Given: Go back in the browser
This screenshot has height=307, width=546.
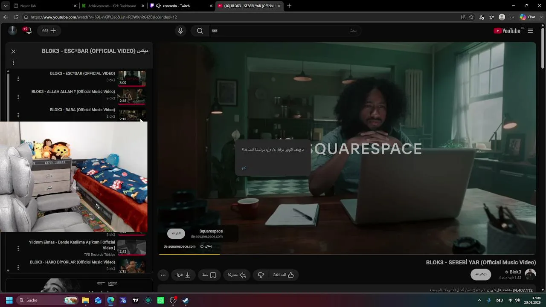Looking at the screenshot, I should [6, 17].
